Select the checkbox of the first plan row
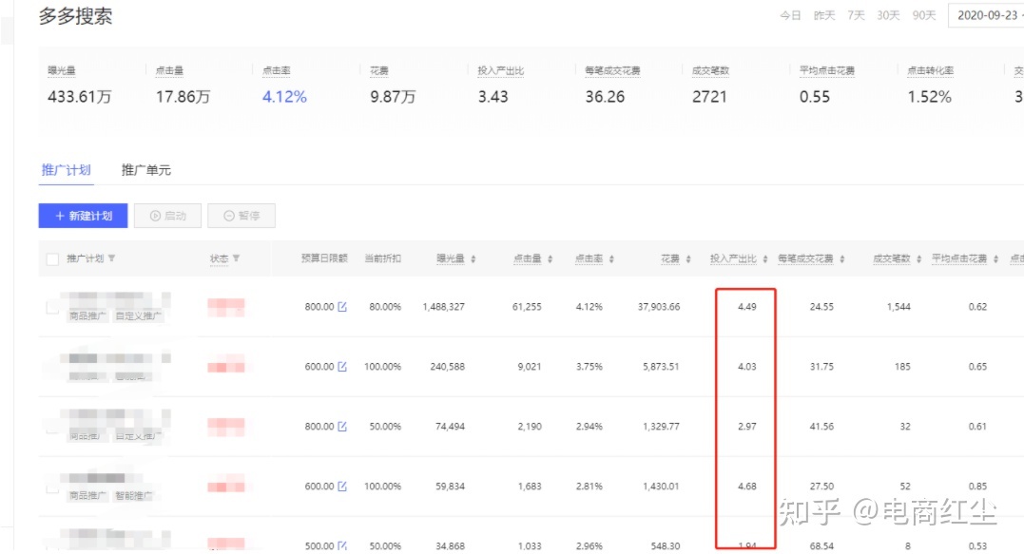 (x=52, y=306)
